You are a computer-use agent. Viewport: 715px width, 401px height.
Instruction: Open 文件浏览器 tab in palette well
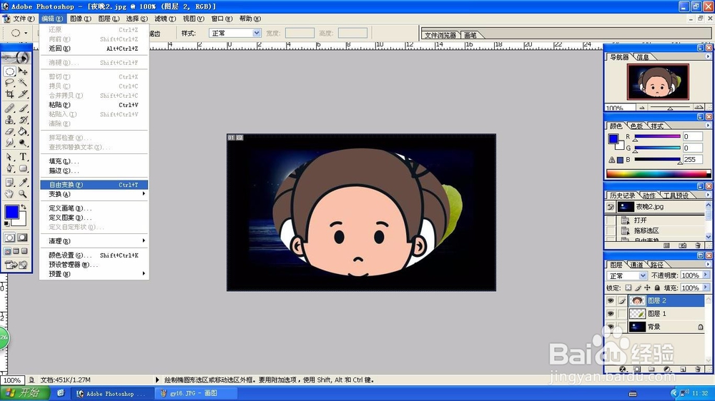pyautogui.click(x=440, y=35)
